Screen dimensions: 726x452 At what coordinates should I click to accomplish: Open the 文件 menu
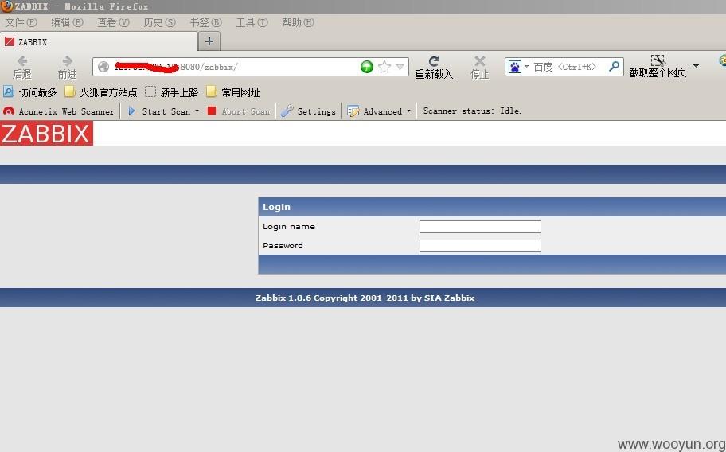(x=21, y=22)
